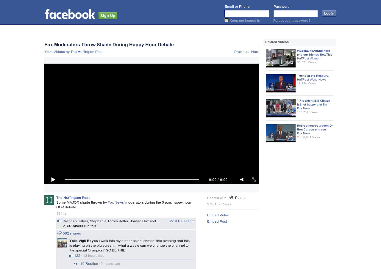381x269 pixels.
Task: Click the share arrow icon beside 562 shares
Action: click(60, 233)
